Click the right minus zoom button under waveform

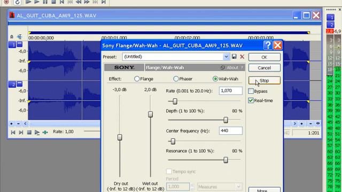tap(310, 124)
